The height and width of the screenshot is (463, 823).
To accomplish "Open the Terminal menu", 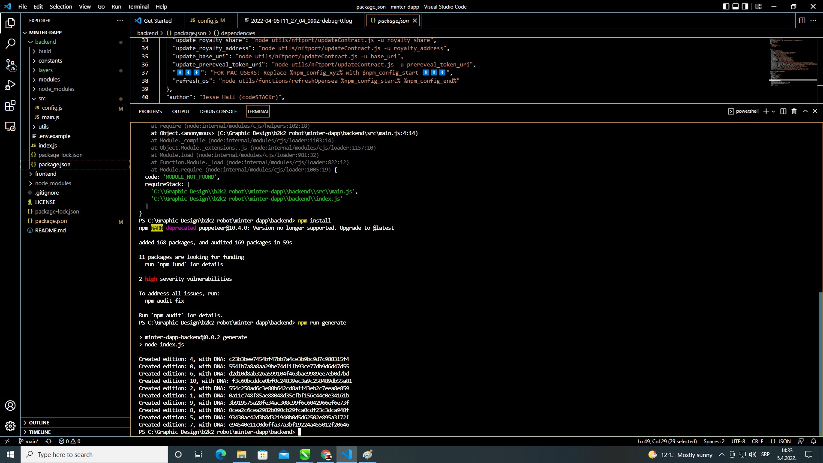I will tap(138, 6).
